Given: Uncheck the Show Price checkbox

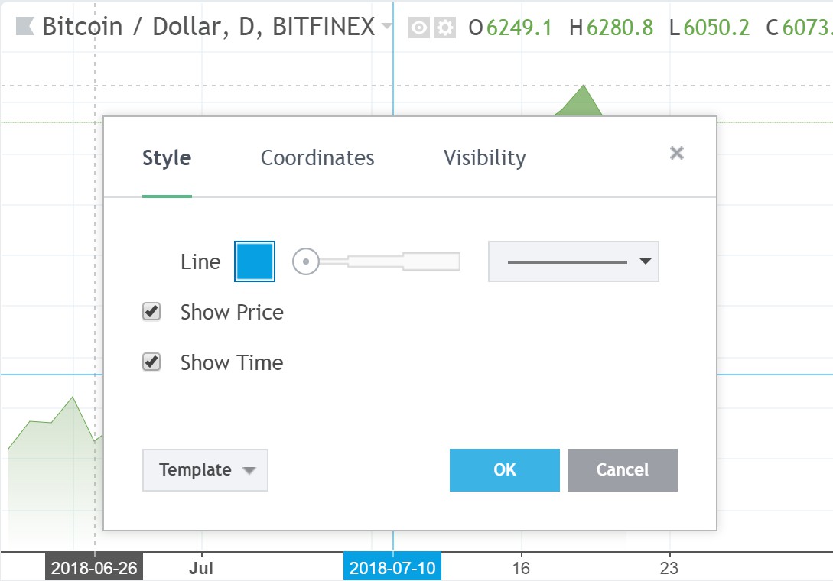Looking at the screenshot, I should pos(151,311).
